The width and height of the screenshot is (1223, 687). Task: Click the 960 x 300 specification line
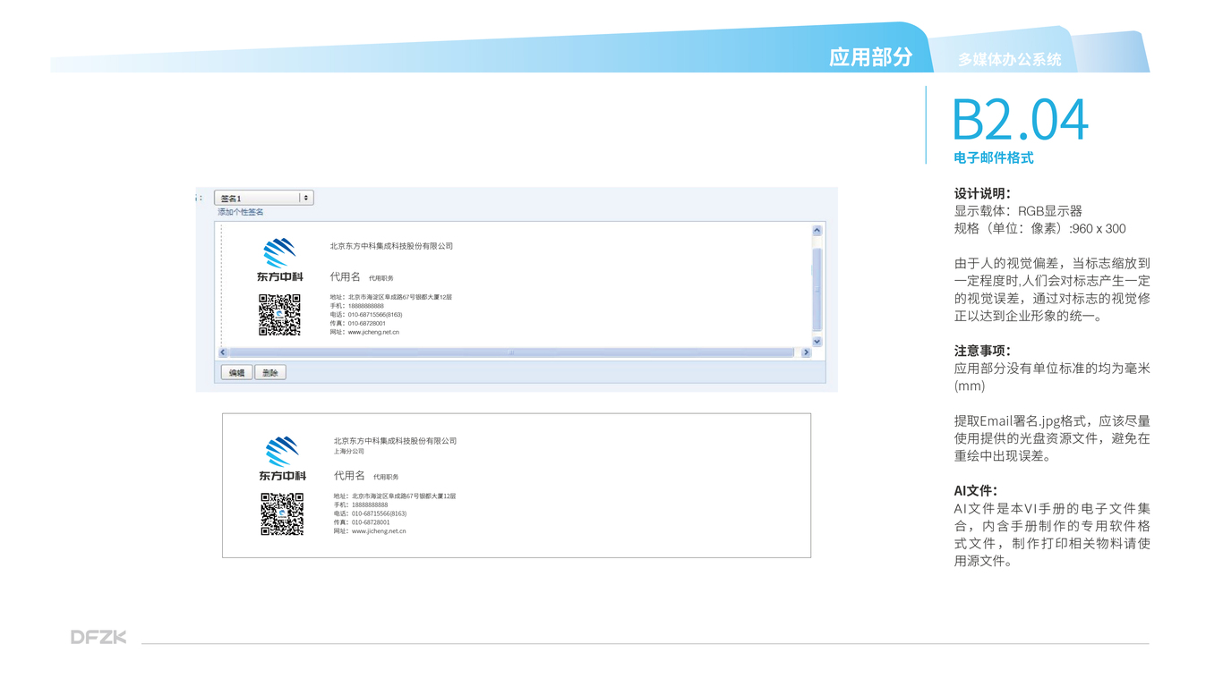pos(1040,228)
